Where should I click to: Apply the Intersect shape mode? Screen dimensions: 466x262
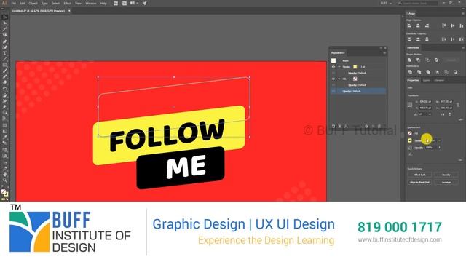point(427,60)
